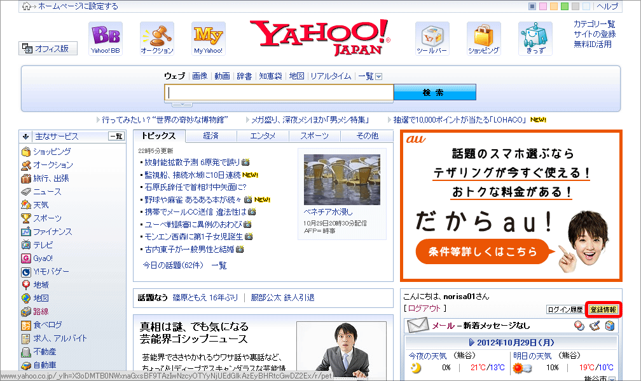This screenshot has height=381, width=641.
Task: Click the ログイン履歴 button
Action: pos(565,309)
